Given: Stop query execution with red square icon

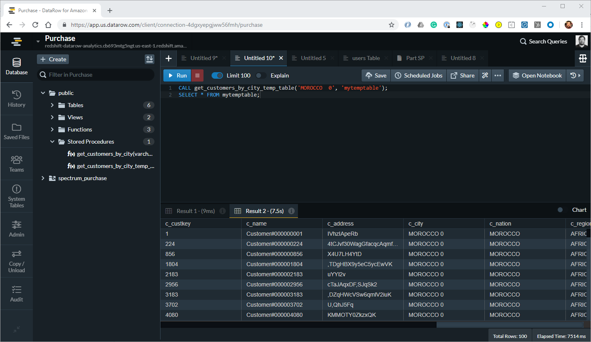Looking at the screenshot, I should tap(197, 75).
